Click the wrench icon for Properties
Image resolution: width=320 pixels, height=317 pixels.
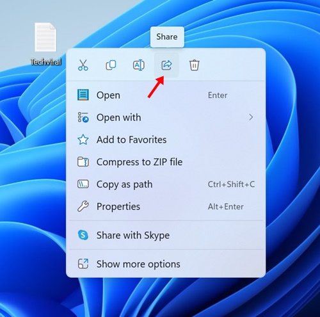click(83, 206)
